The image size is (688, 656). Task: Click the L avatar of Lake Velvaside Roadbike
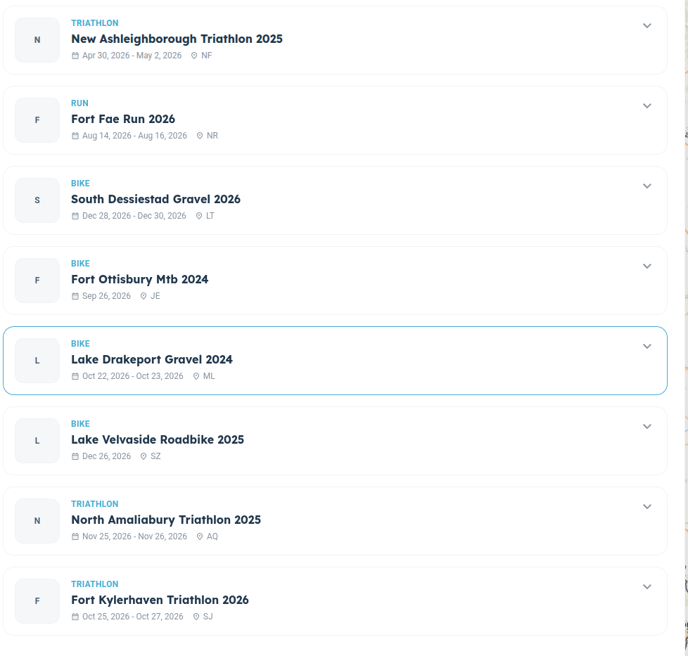[x=37, y=441]
